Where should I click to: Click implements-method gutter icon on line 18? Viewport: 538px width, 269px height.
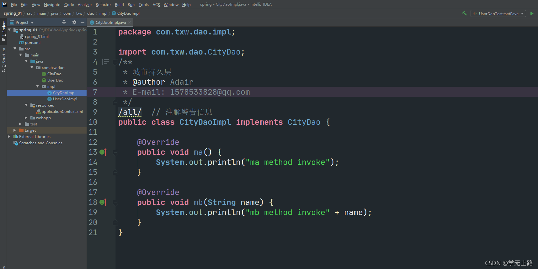103,202
